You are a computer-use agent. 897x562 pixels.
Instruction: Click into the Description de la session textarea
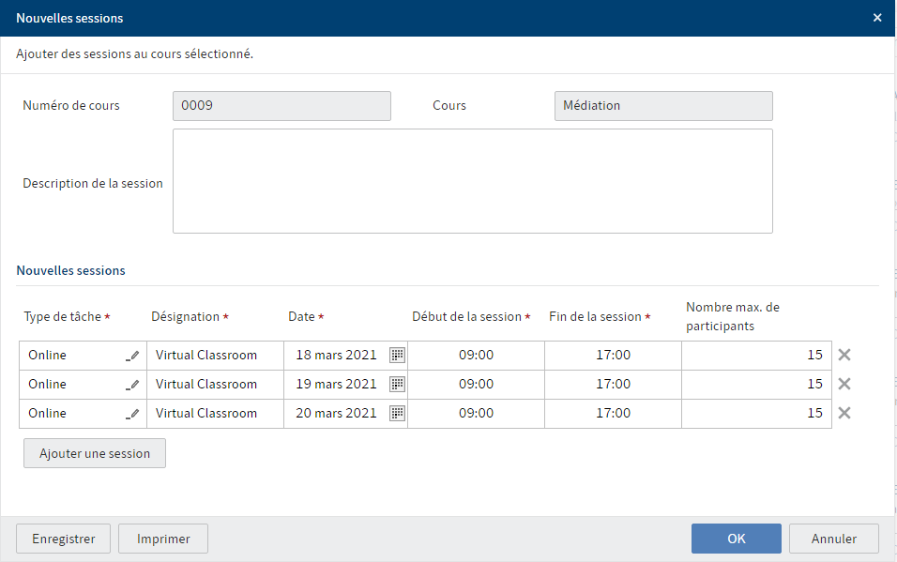click(473, 181)
